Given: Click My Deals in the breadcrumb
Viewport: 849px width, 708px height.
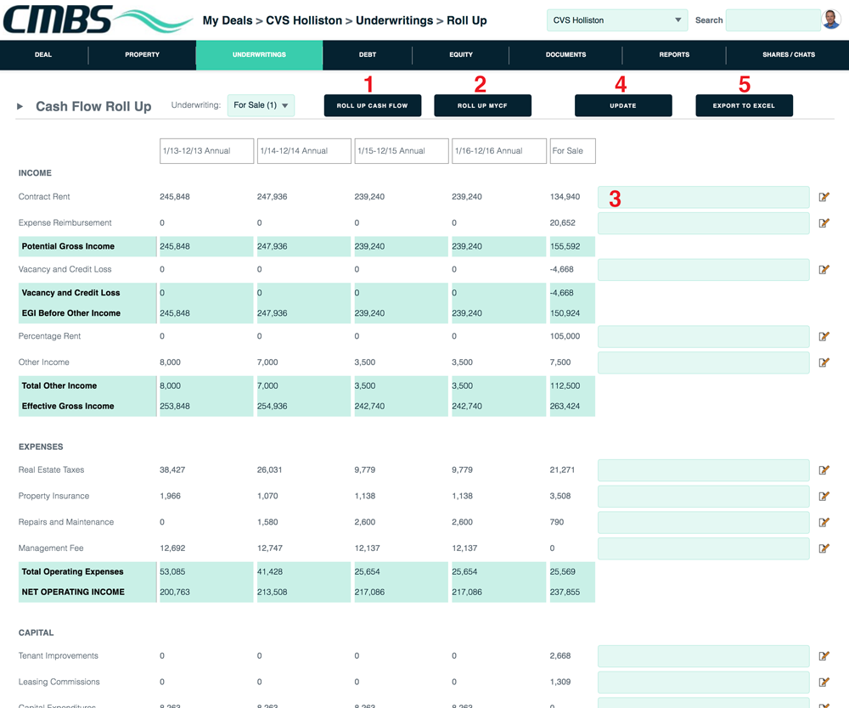Looking at the screenshot, I should pyautogui.click(x=228, y=20).
